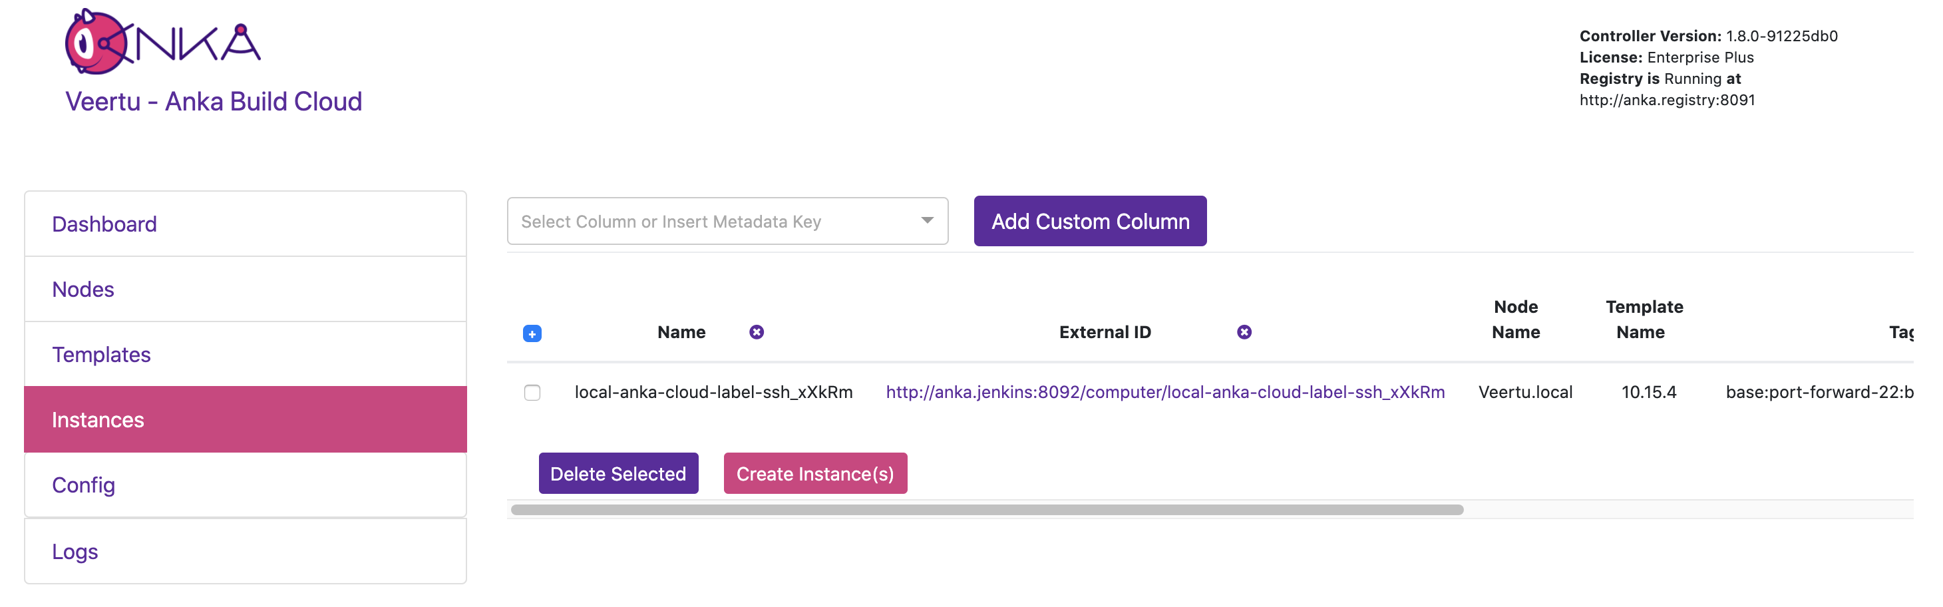
Task: Open the Config page
Action: coord(83,485)
